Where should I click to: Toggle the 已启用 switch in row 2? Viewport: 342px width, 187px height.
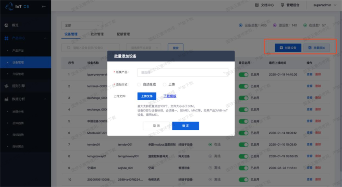click(x=243, y=86)
